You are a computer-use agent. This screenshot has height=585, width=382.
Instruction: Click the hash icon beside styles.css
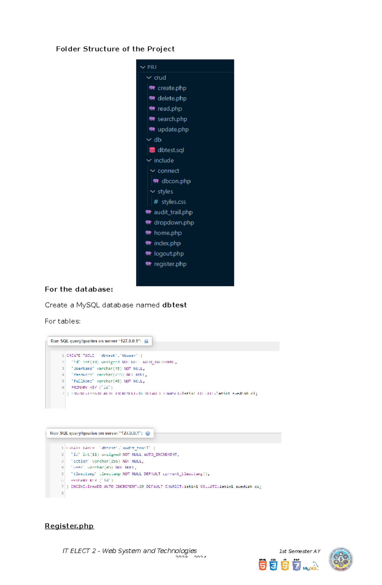[x=156, y=202]
